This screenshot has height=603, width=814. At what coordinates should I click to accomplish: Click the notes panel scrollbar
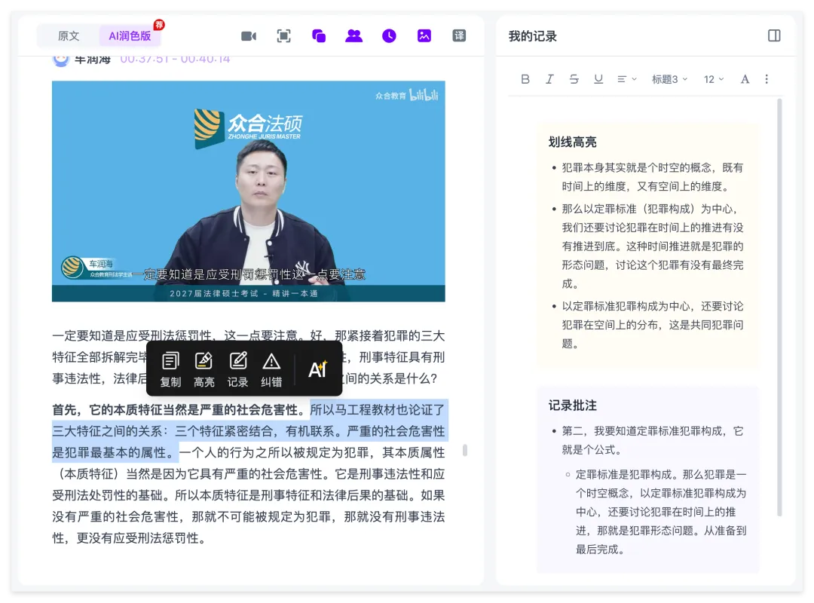click(x=779, y=308)
